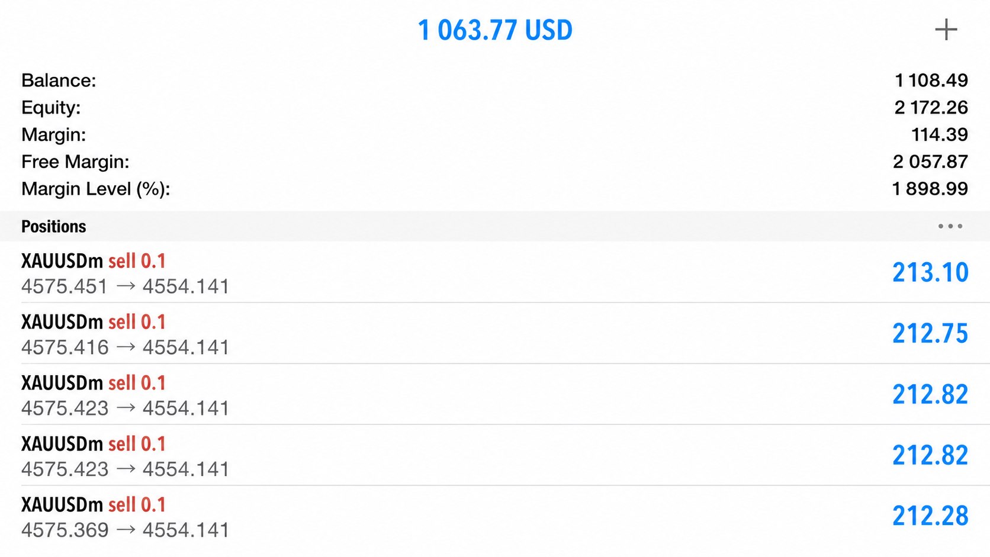
Task: Tap the Free Margin value 2 057.87
Action: 930,162
